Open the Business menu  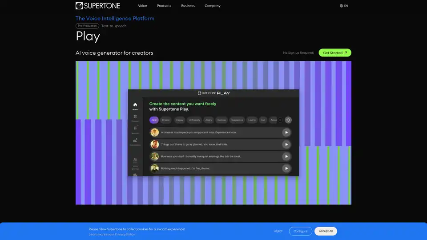[x=188, y=6]
